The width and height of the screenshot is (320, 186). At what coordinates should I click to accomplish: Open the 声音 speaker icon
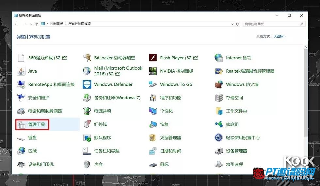[87, 164]
